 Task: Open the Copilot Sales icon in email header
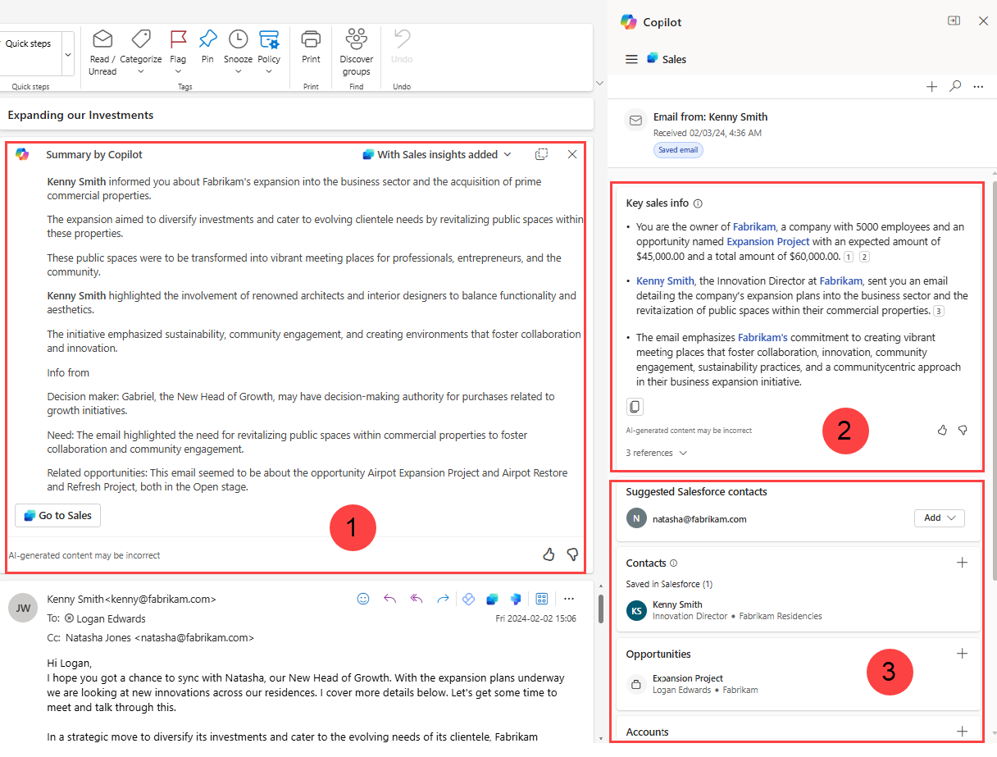[492, 599]
